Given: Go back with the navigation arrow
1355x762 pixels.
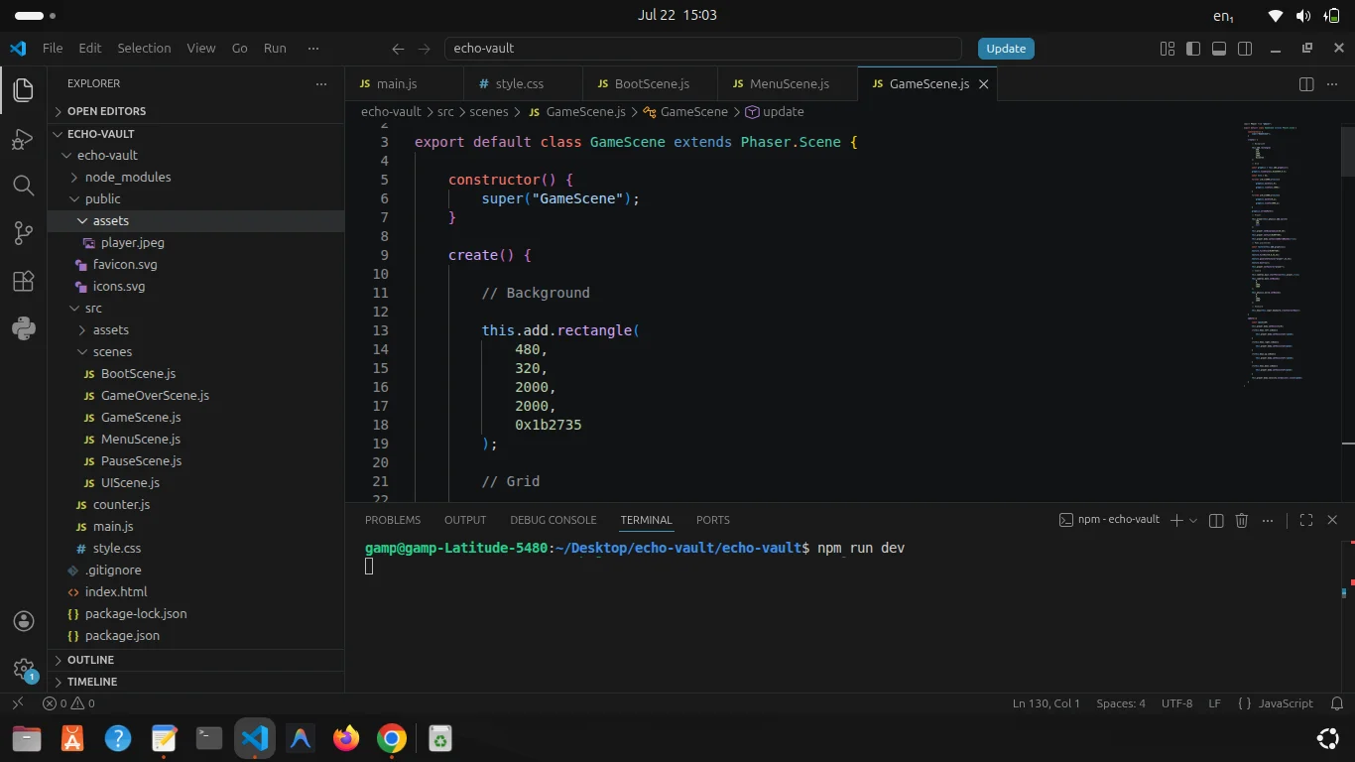Looking at the screenshot, I should coord(398,49).
